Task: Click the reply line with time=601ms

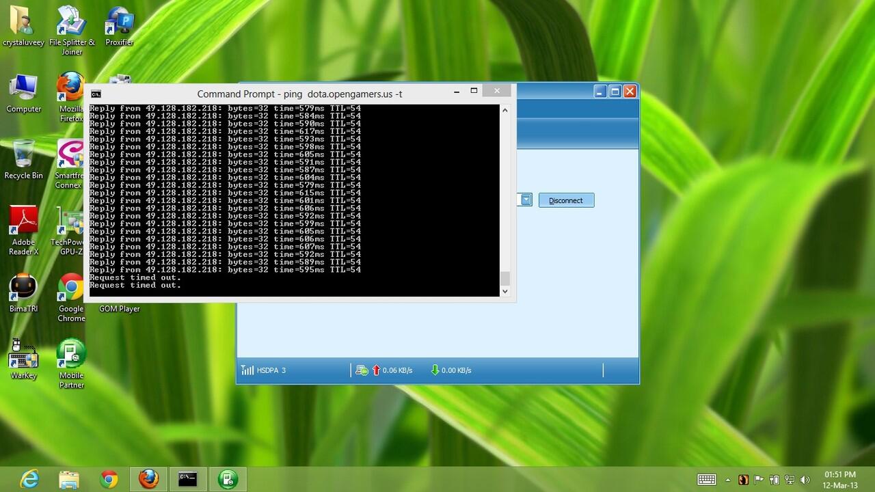Action: pos(225,201)
